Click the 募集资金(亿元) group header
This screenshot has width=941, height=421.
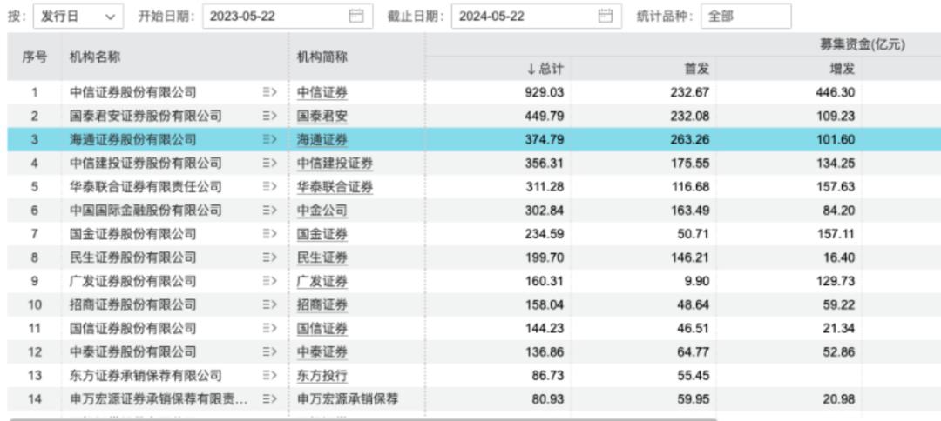click(x=863, y=45)
